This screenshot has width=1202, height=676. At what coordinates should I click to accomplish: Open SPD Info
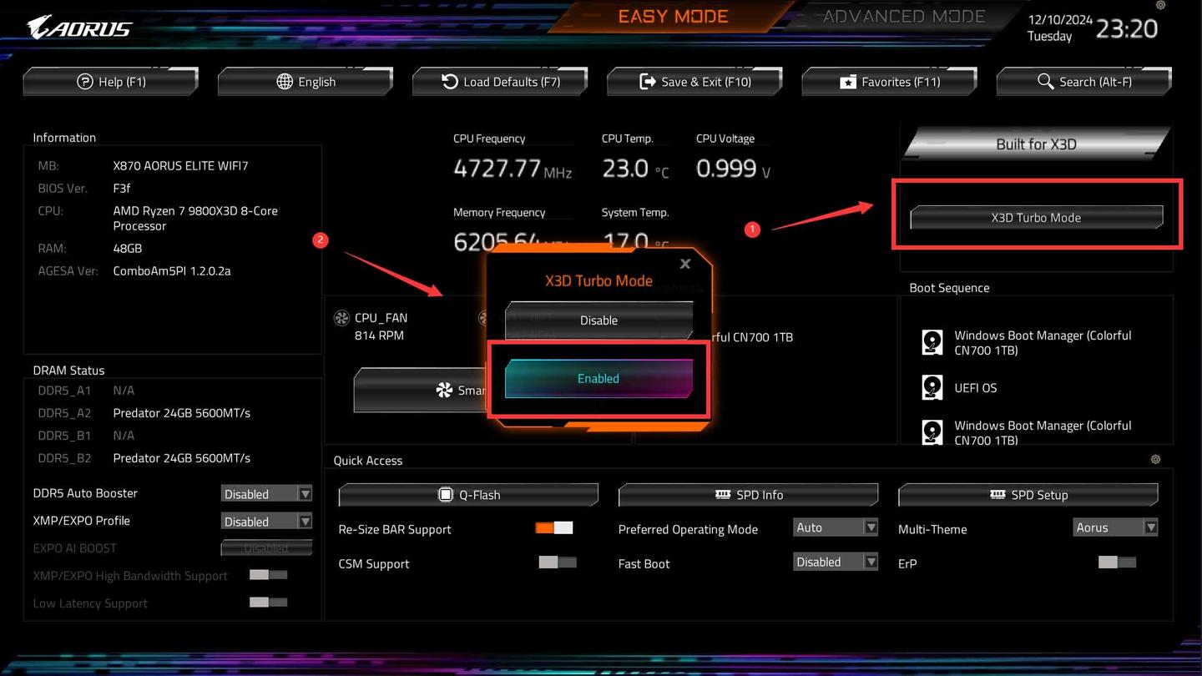click(x=748, y=494)
